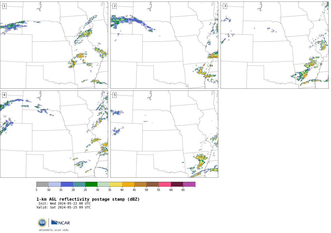This screenshot has width=331, height=233.
Task: Click the colorbar tick label 5
Action: 36,190
